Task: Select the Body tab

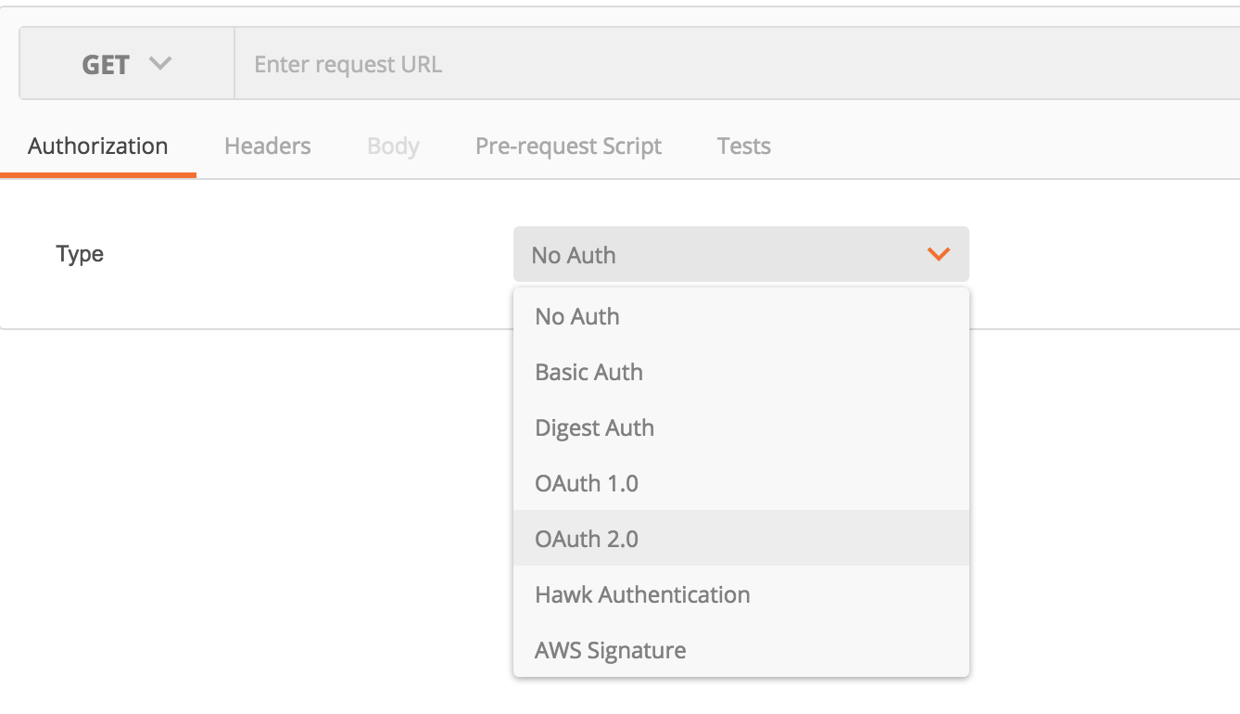Action: pos(393,146)
